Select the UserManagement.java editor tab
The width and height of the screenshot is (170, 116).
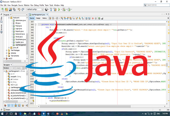(x=38, y=15)
